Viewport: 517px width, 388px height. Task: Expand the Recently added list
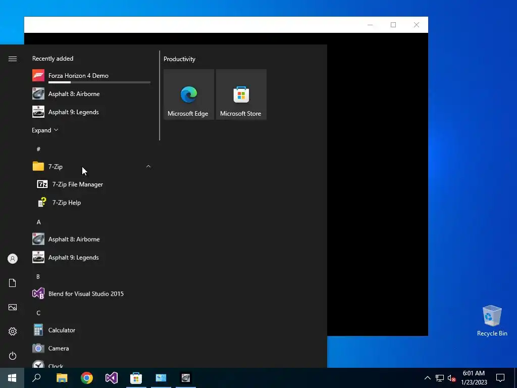pos(45,130)
